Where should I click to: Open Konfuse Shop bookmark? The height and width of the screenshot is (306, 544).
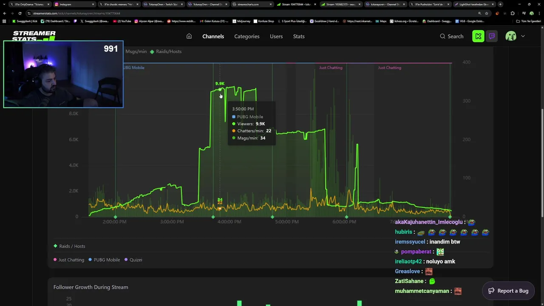264,21
